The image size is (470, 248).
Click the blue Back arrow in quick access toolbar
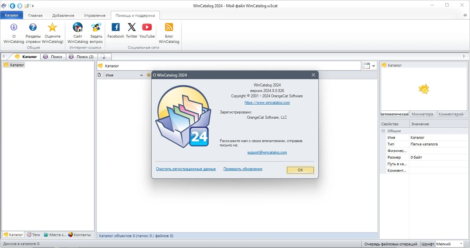12,5
